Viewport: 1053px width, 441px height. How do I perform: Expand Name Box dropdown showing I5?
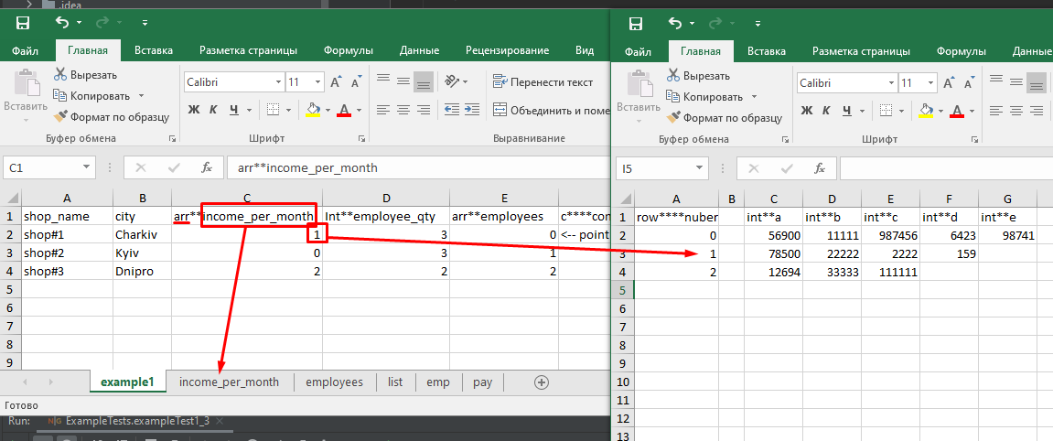coord(699,168)
